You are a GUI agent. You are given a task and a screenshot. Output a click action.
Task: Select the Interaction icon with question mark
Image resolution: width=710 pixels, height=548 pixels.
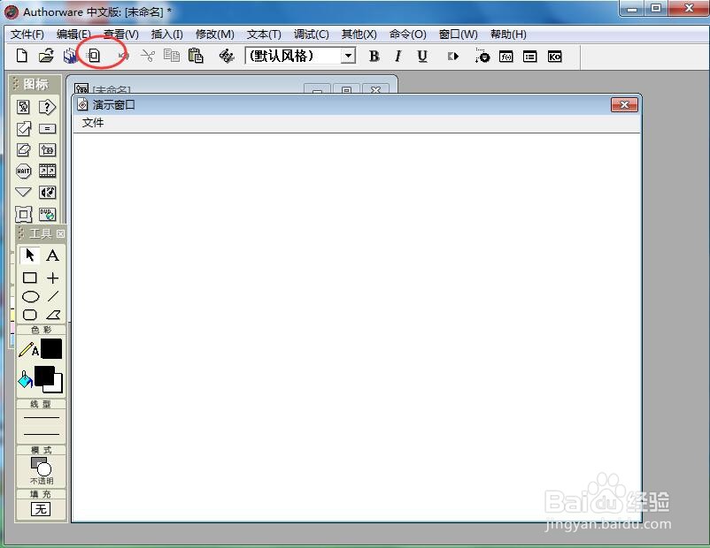click(47, 107)
